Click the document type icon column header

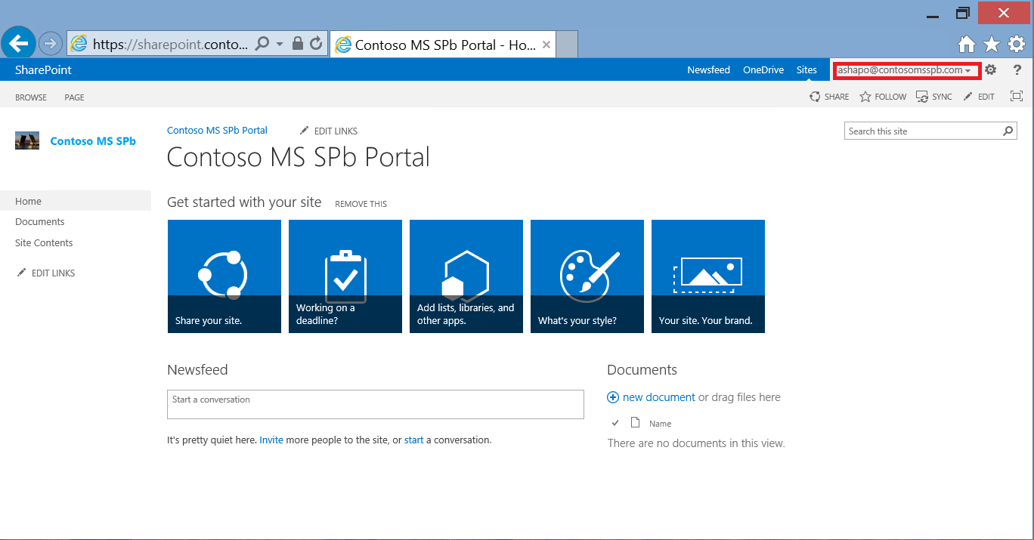pos(636,423)
